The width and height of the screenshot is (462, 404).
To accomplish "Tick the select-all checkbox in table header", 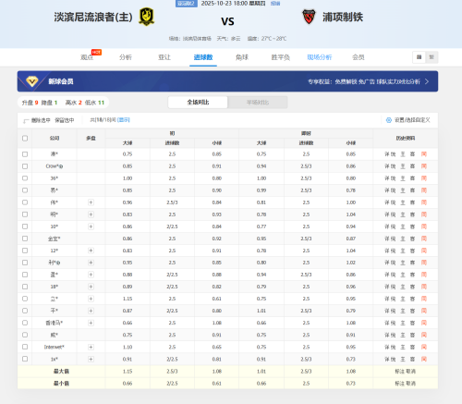I will point(25,138).
